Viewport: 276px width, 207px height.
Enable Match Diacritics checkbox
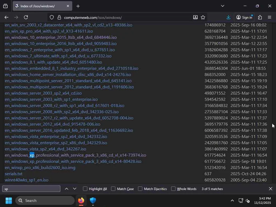(x=140, y=189)
